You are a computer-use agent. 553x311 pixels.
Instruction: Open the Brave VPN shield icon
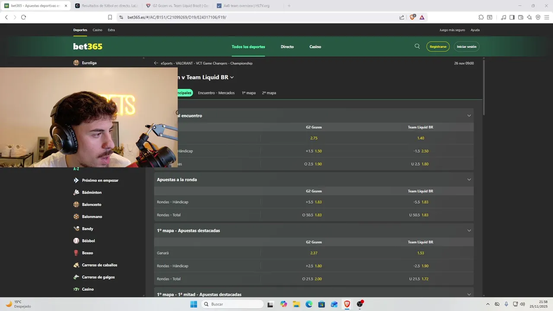pyautogui.click(x=538, y=17)
